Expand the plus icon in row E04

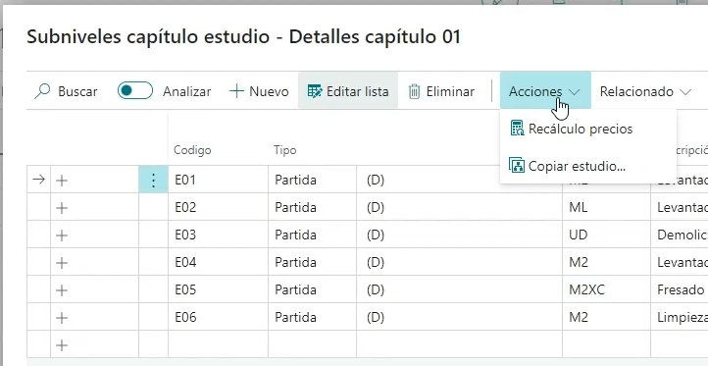[x=62, y=263]
